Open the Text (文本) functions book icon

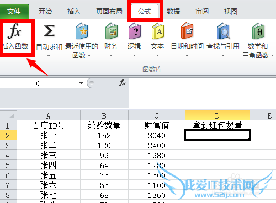pos(158,31)
